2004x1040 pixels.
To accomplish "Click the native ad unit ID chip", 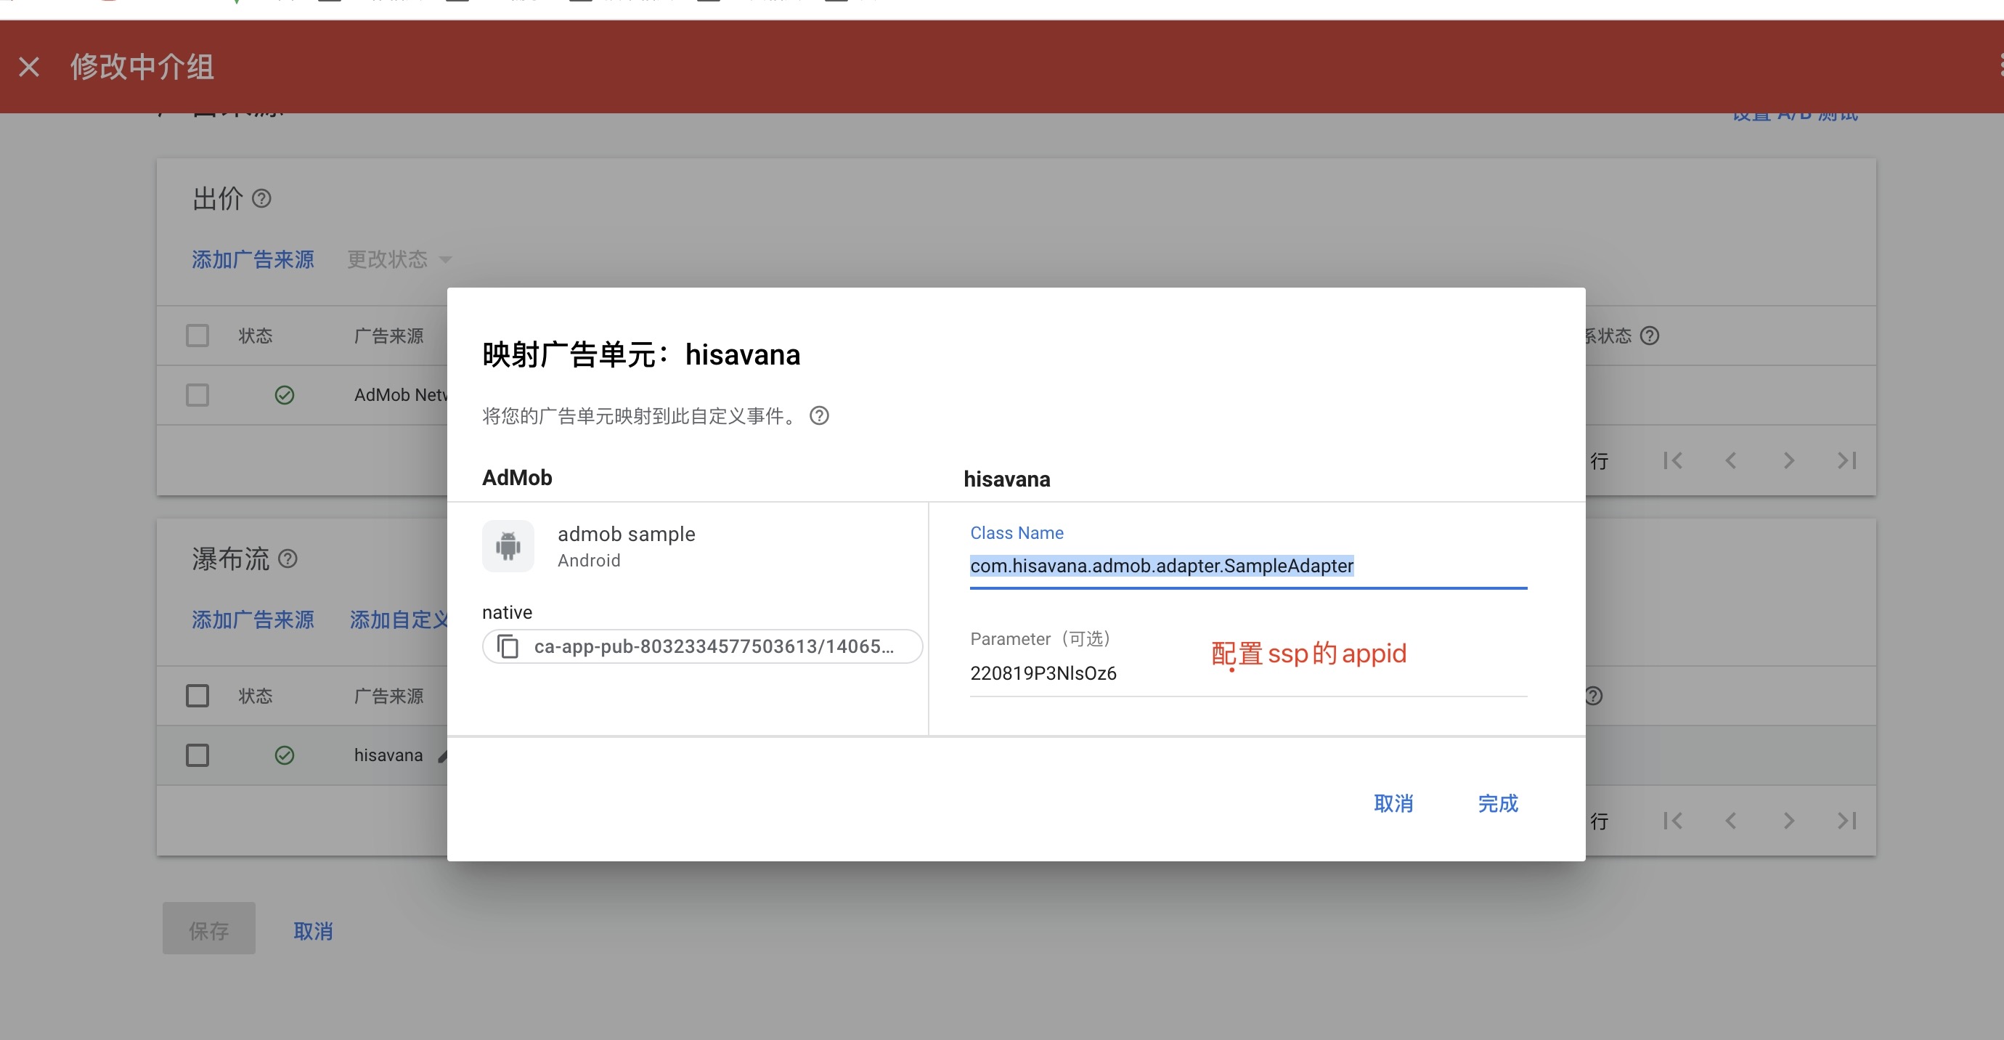I will (701, 646).
